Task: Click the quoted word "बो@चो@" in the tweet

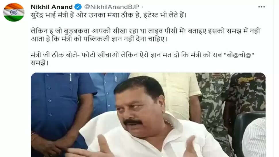Action: coord(239,55)
